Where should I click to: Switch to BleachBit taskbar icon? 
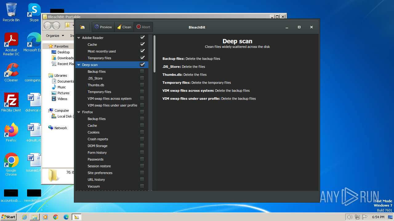76,217
